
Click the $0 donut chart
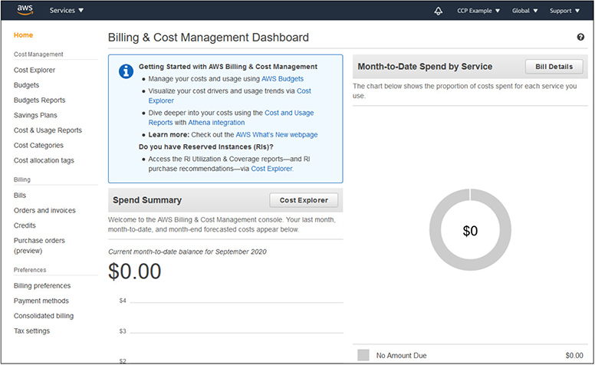tap(470, 231)
